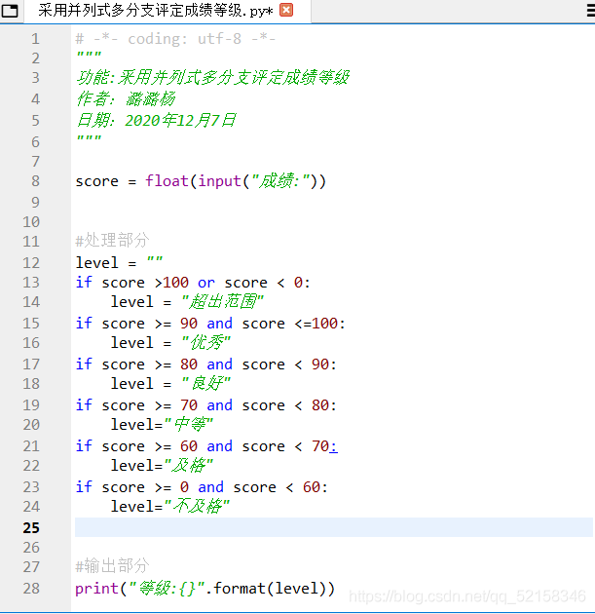Place cursor in the coding utf-8 comment
Screen dimensions: 595x614
point(175,39)
